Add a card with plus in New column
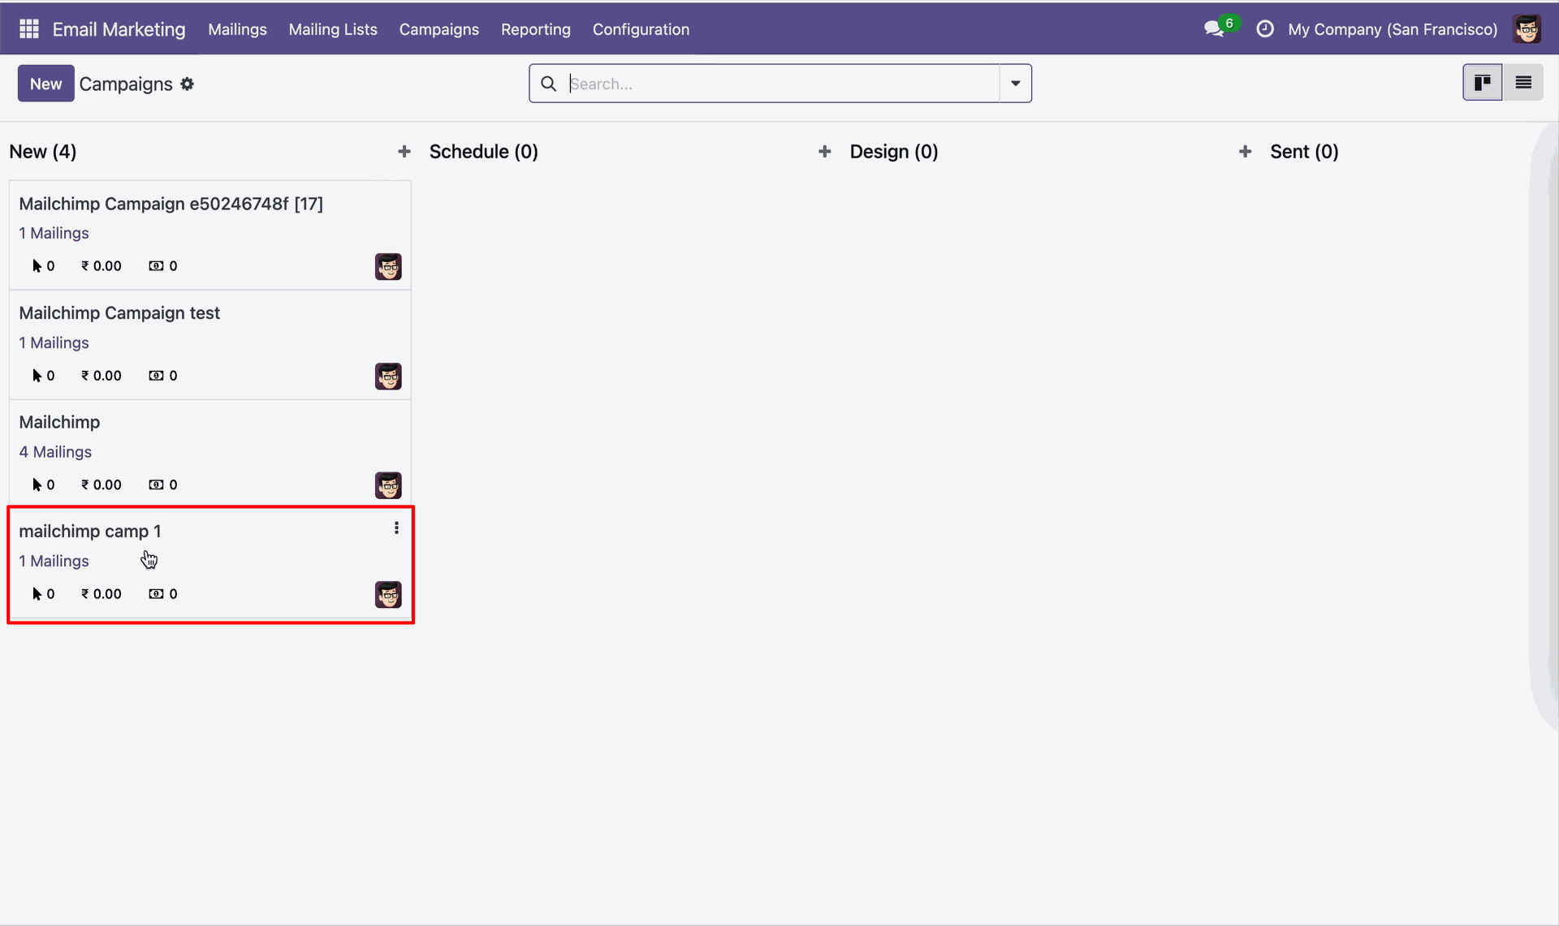 coord(404,152)
